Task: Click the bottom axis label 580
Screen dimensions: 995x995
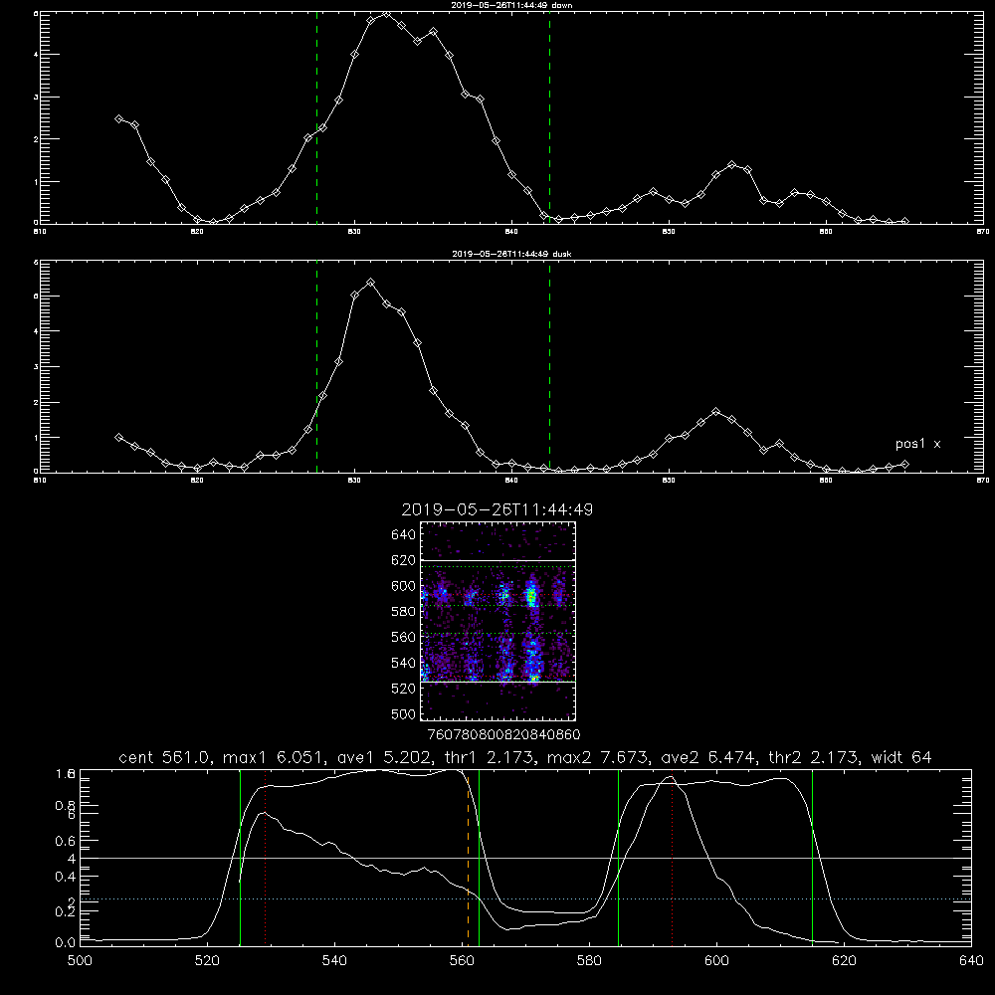Action: [589, 961]
